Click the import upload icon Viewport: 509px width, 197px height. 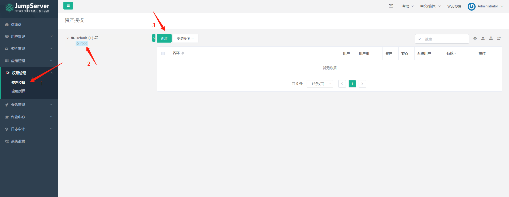(483, 38)
